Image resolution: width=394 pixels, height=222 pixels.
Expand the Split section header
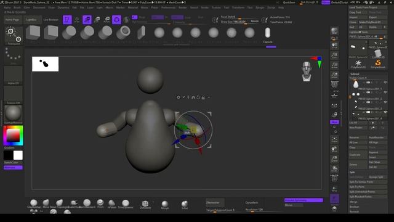click(x=352, y=172)
